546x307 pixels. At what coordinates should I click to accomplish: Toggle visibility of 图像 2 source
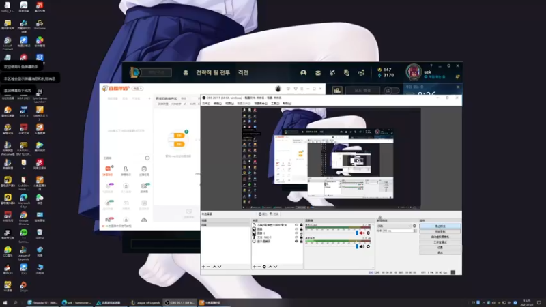coord(296,233)
